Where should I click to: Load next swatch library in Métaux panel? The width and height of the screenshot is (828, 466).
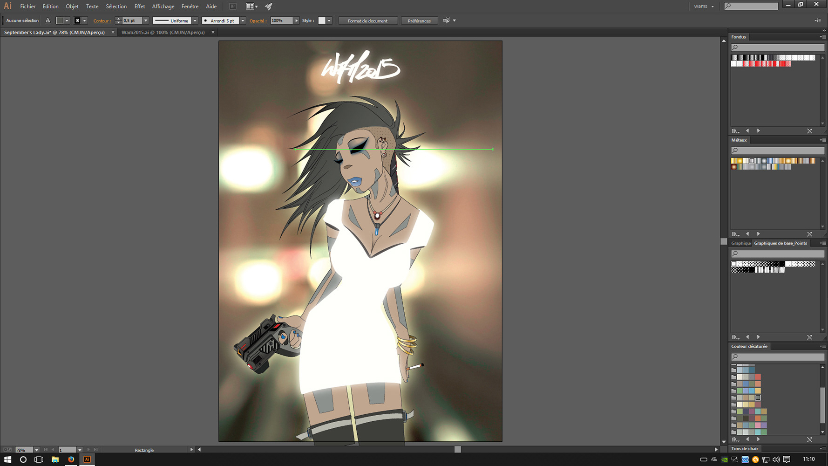click(x=758, y=234)
